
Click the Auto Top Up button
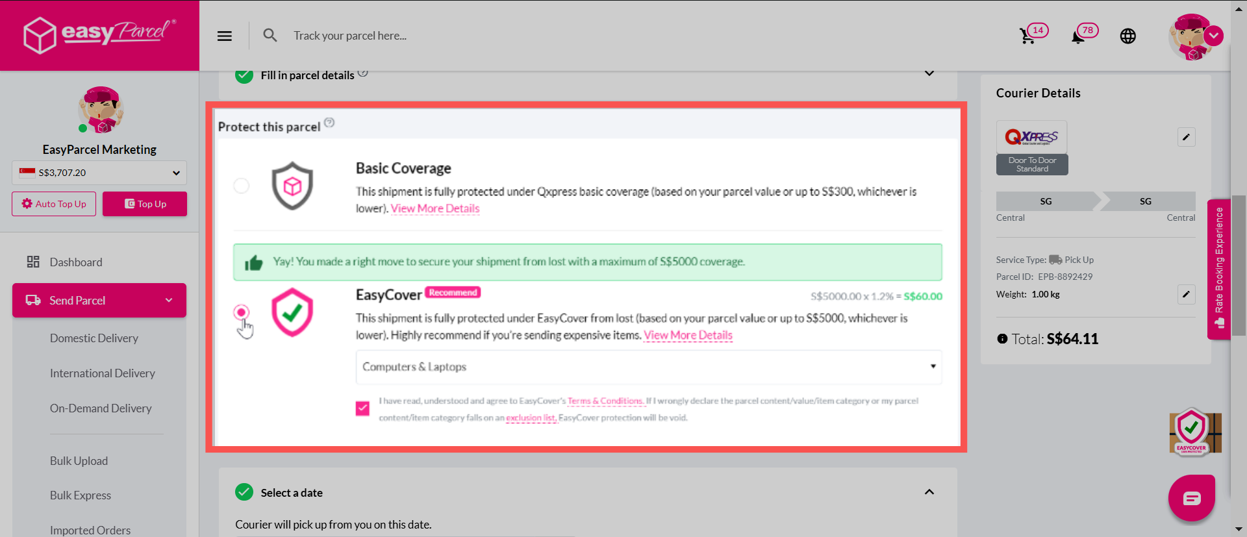click(54, 204)
